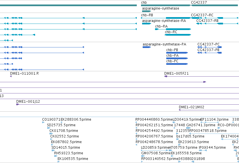
Task: Select the CK01708.5prime EST arrow
Action: pos(51,134)
